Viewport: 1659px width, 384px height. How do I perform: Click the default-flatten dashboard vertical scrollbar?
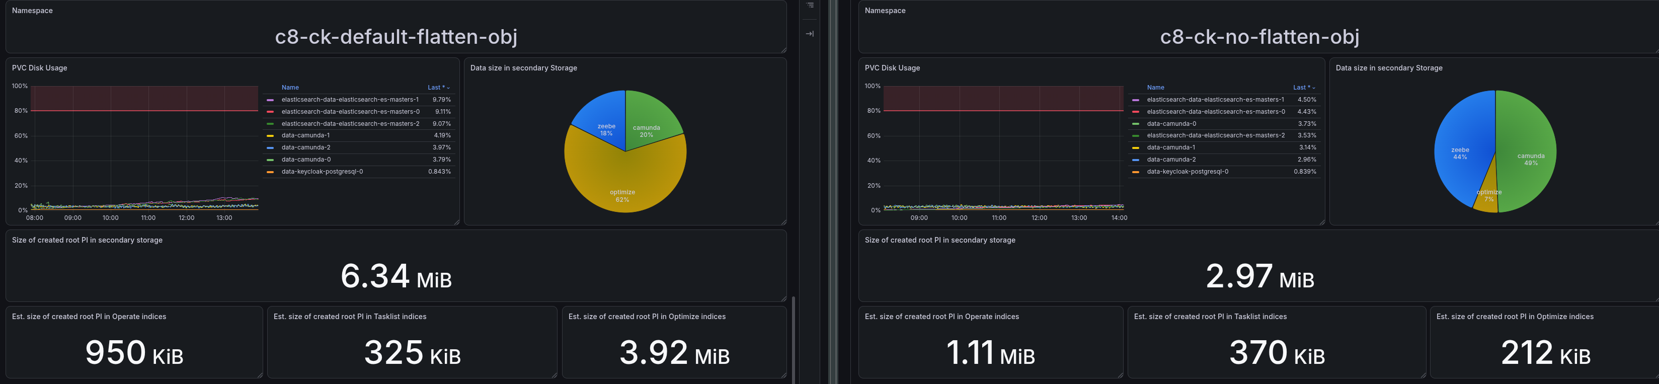pyautogui.click(x=794, y=340)
